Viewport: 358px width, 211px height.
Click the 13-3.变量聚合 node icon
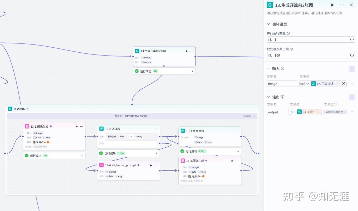183,131
